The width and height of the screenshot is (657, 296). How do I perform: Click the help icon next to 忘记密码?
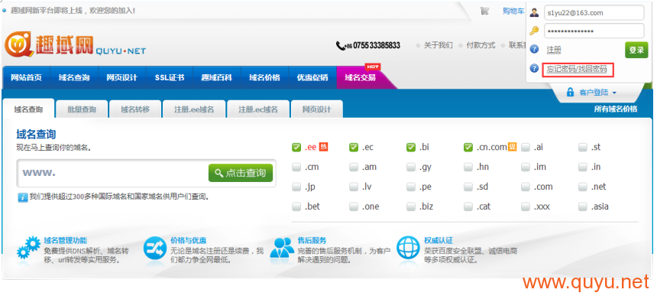(534, 68)
